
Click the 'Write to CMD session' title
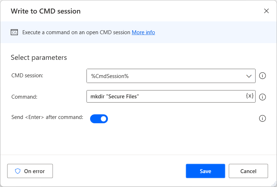click(46, 11)
